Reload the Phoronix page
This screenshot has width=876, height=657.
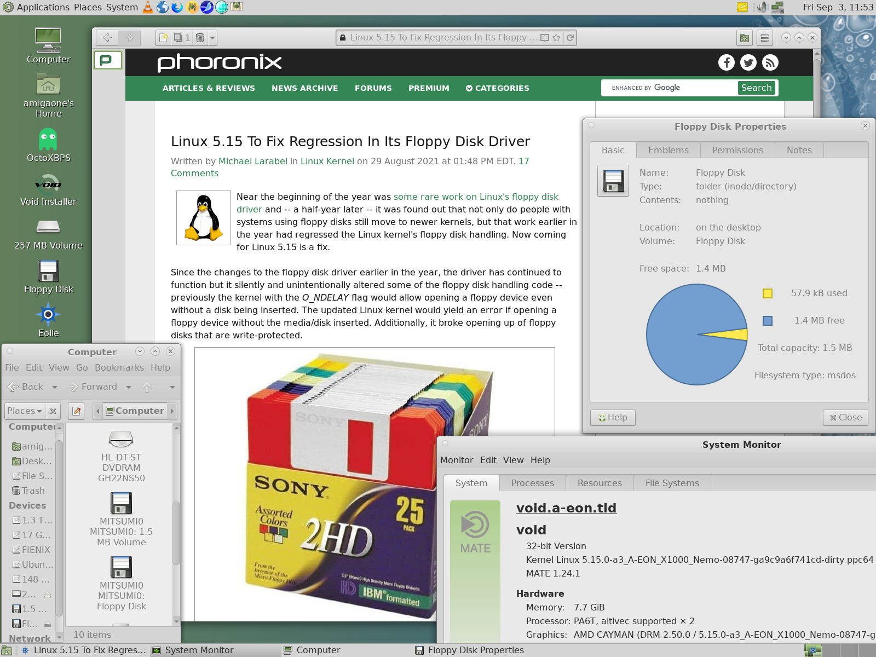570,38
